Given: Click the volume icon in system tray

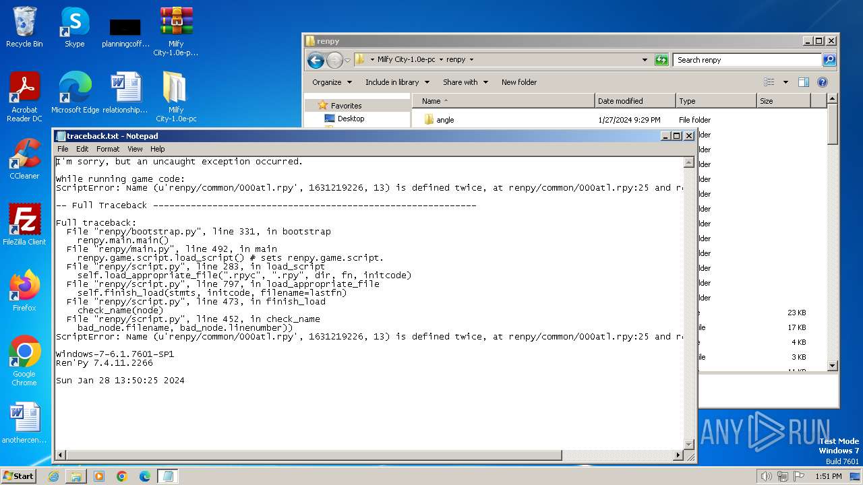Looking at the screenshot, I should click(x=766, y=476).
